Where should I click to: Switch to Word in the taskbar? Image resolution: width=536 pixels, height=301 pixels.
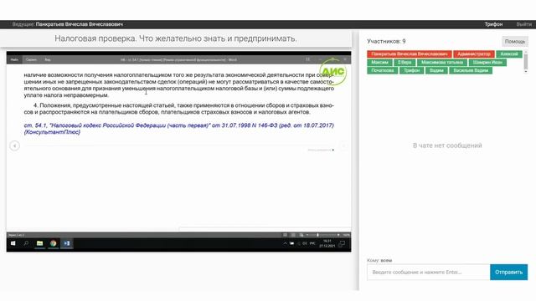pos(67,243)
